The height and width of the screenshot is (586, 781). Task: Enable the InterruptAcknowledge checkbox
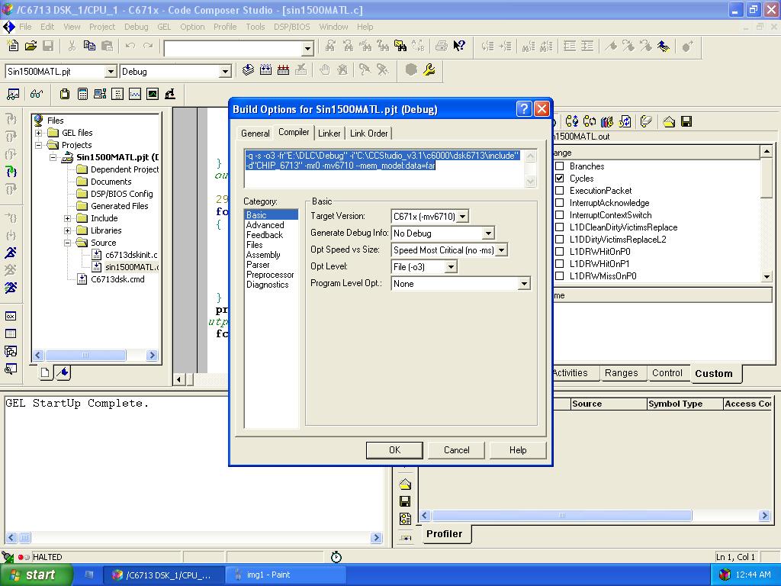point(560,203)
